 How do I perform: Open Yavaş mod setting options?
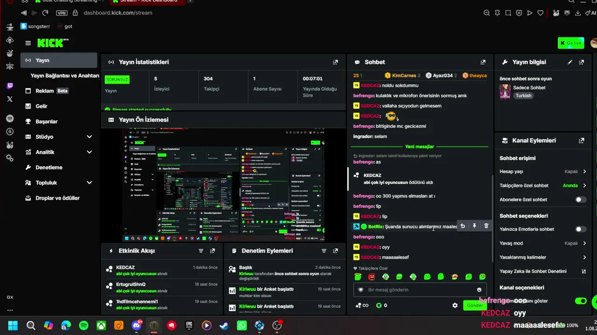click(x=543, y=243)
